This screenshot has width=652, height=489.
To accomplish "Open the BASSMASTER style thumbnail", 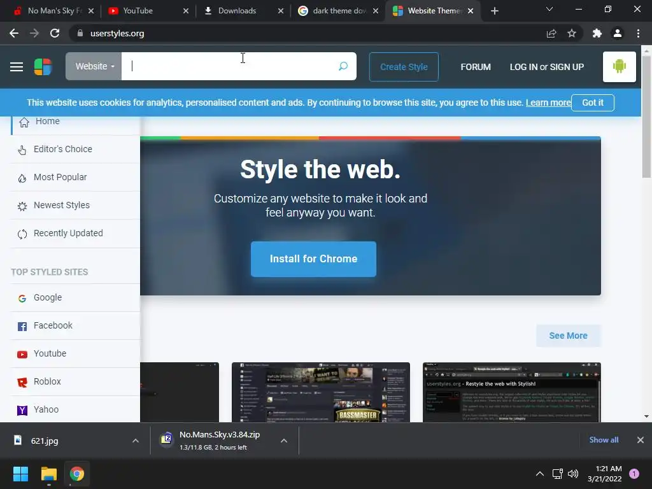I will 321,392.
